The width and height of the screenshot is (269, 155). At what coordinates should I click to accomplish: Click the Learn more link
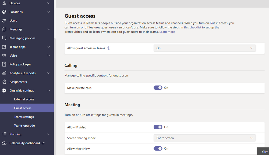click(x=167, y=32)
